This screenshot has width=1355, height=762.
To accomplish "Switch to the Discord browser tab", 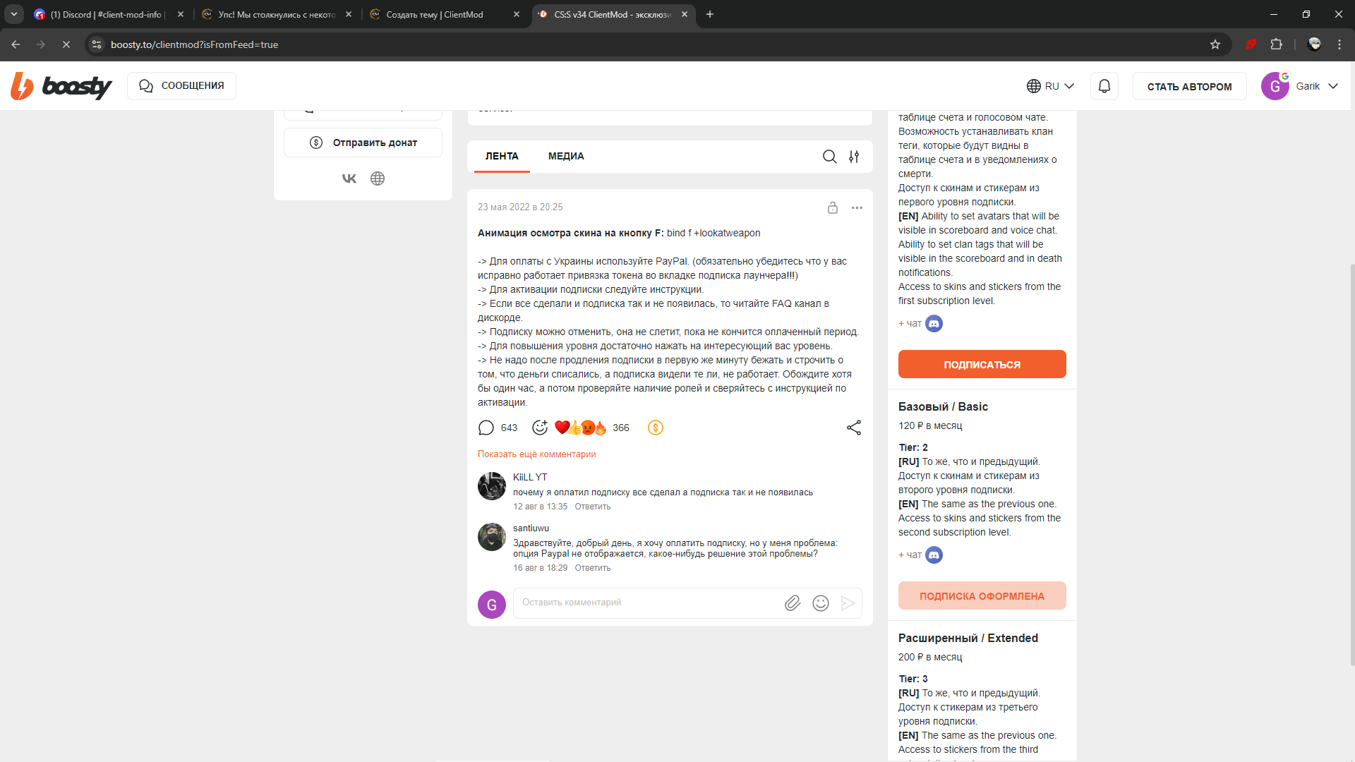I will [x=106, y=14].
